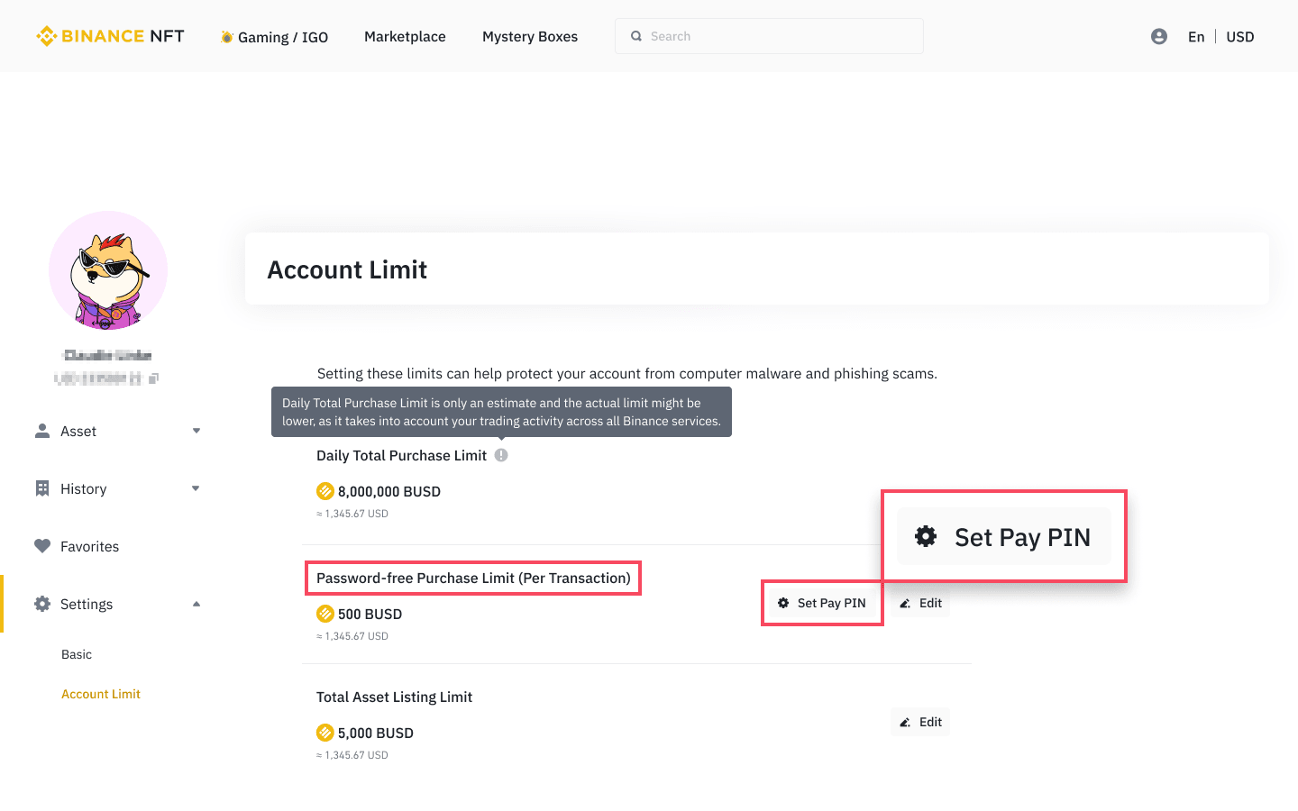
Task: Open the user profile icon
Action: pos(1159,36)
